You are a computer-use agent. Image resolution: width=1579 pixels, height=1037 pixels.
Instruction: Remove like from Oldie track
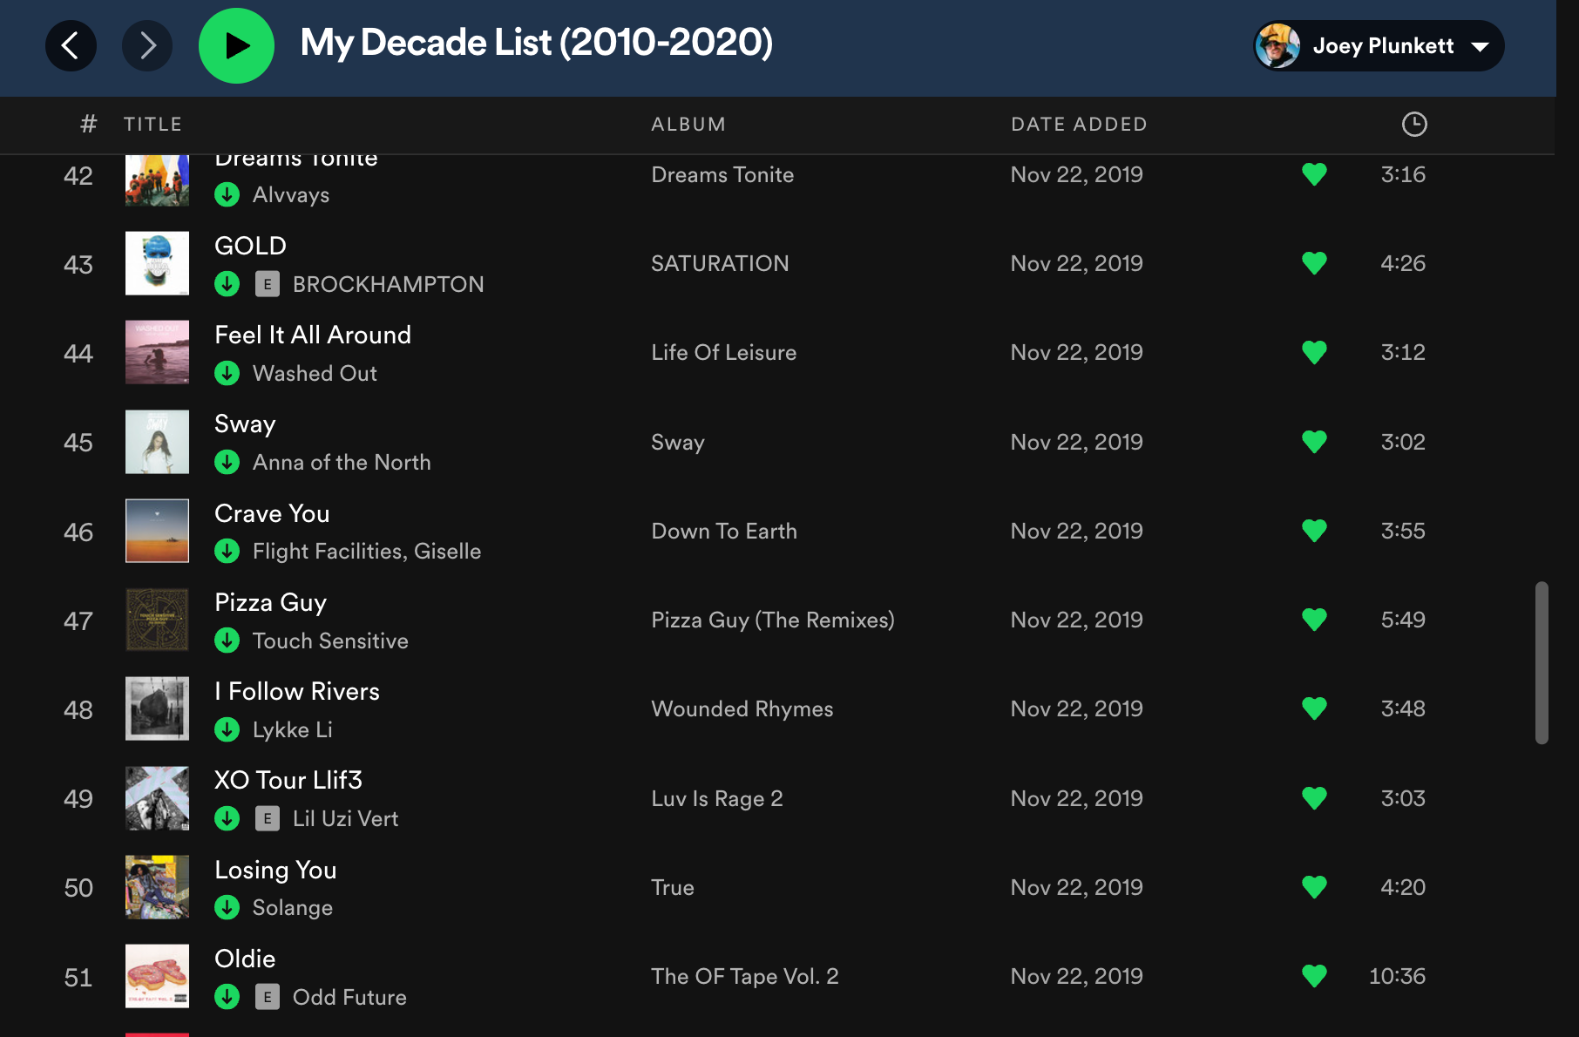coord(1314,976)
